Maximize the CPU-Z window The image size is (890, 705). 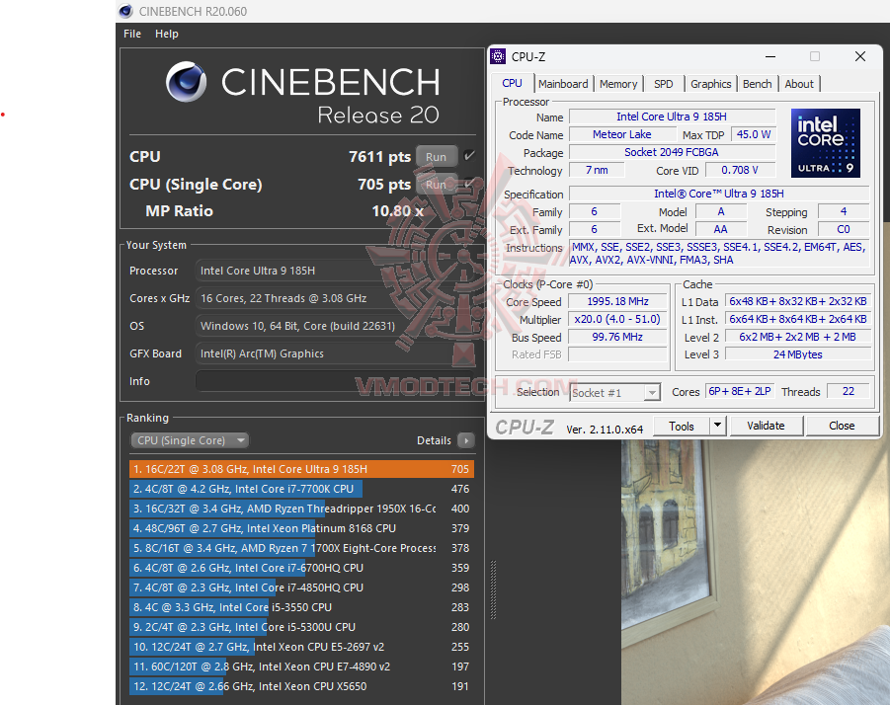[815, 56]
